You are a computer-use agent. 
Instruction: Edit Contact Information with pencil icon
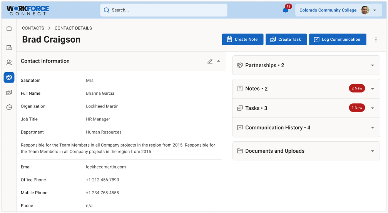click(210, 61)
